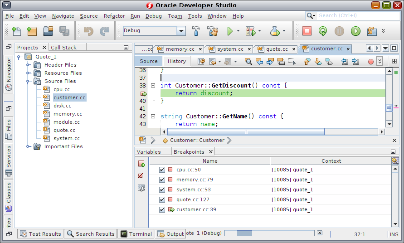Open the Debug menu
This screenshot has width=404, height=243.
click(154, 16)
